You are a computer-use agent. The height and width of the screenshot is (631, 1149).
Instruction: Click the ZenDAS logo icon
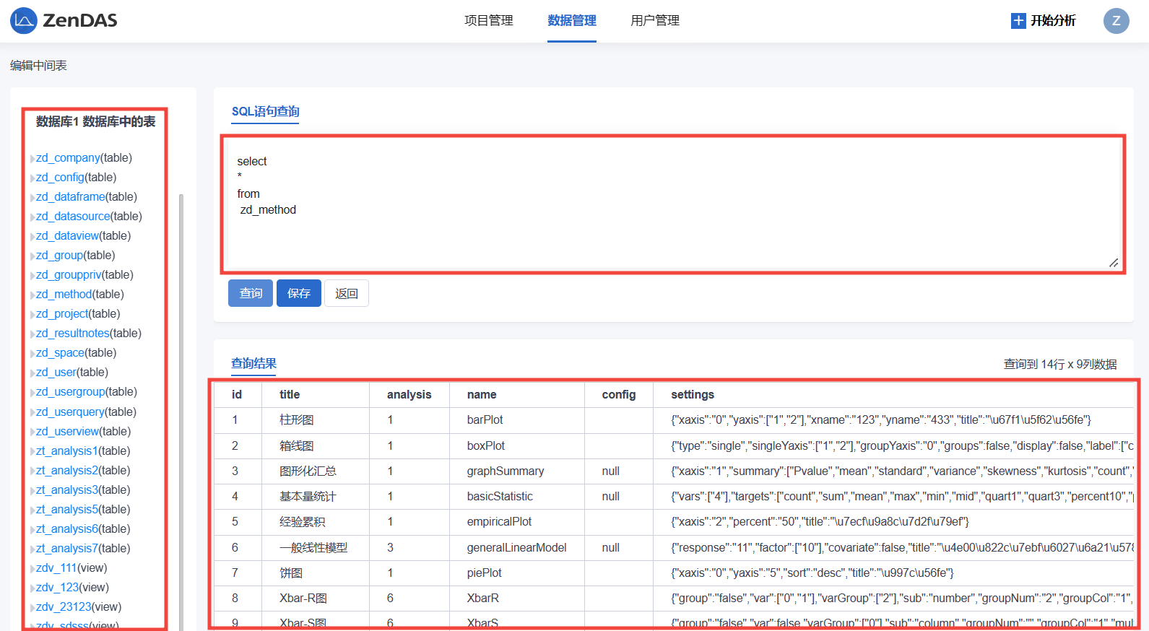(x=23, y=21)
